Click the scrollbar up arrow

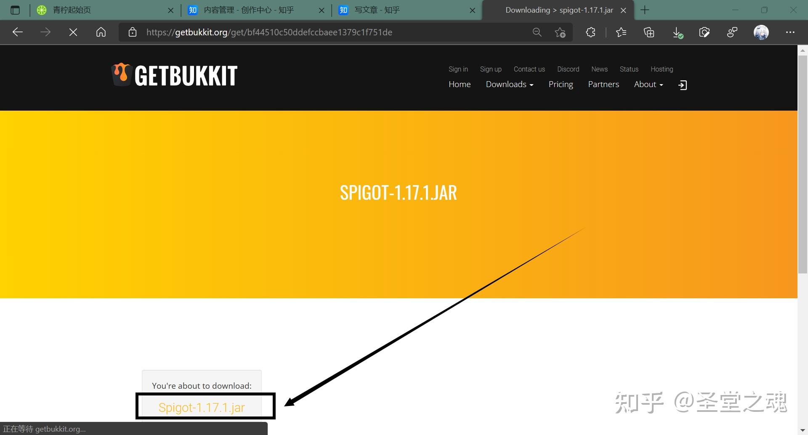(803, 50)
